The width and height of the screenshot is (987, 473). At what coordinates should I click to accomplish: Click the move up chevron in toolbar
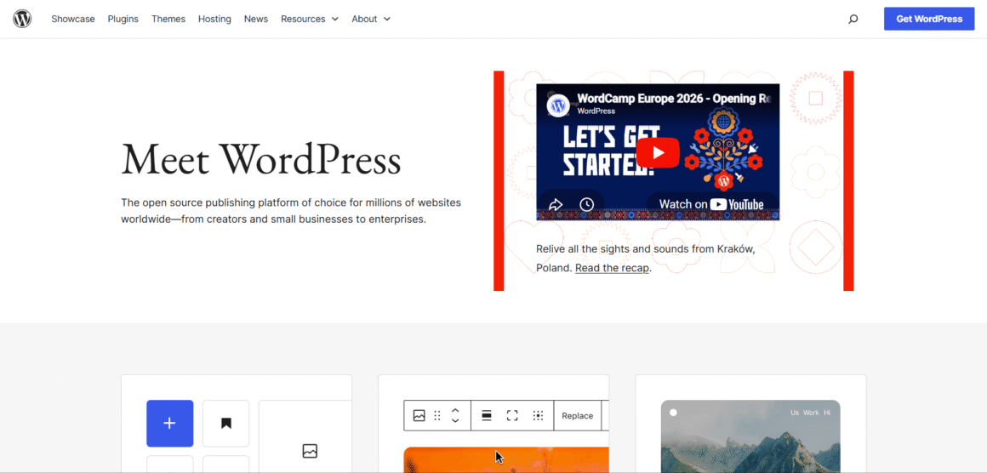[x=456, y=410]
